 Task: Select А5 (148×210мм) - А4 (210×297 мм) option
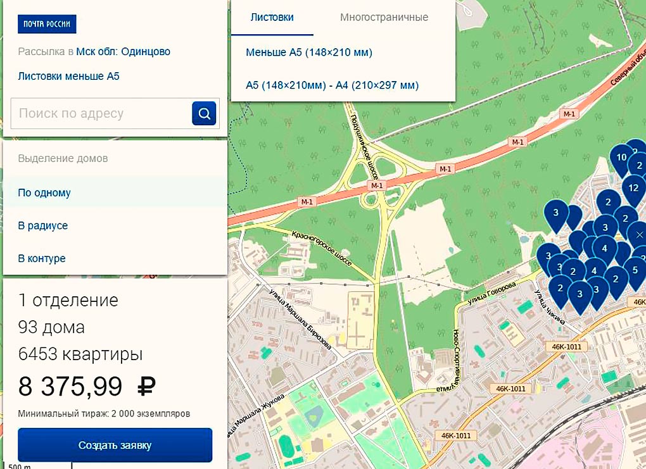point(332,85)
